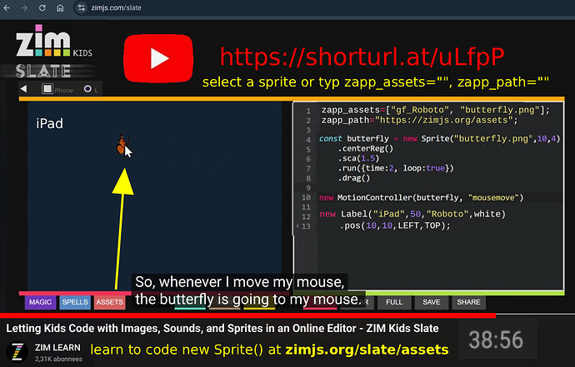Click the .drag() code line
Viewport: 575px width, 367px height.
(354, 178)
